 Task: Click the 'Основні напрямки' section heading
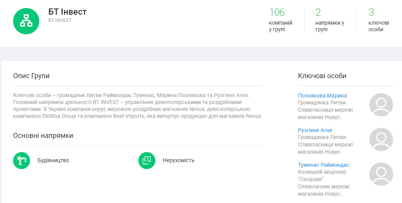pos(43,136)
